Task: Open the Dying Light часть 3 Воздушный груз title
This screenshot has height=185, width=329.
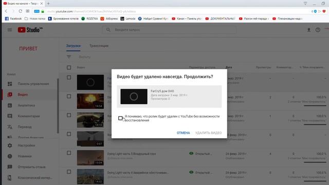Action: tap(132, 154)
